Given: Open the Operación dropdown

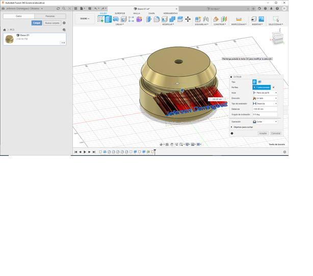Looking at the screenshot, I should click(265, 122).
